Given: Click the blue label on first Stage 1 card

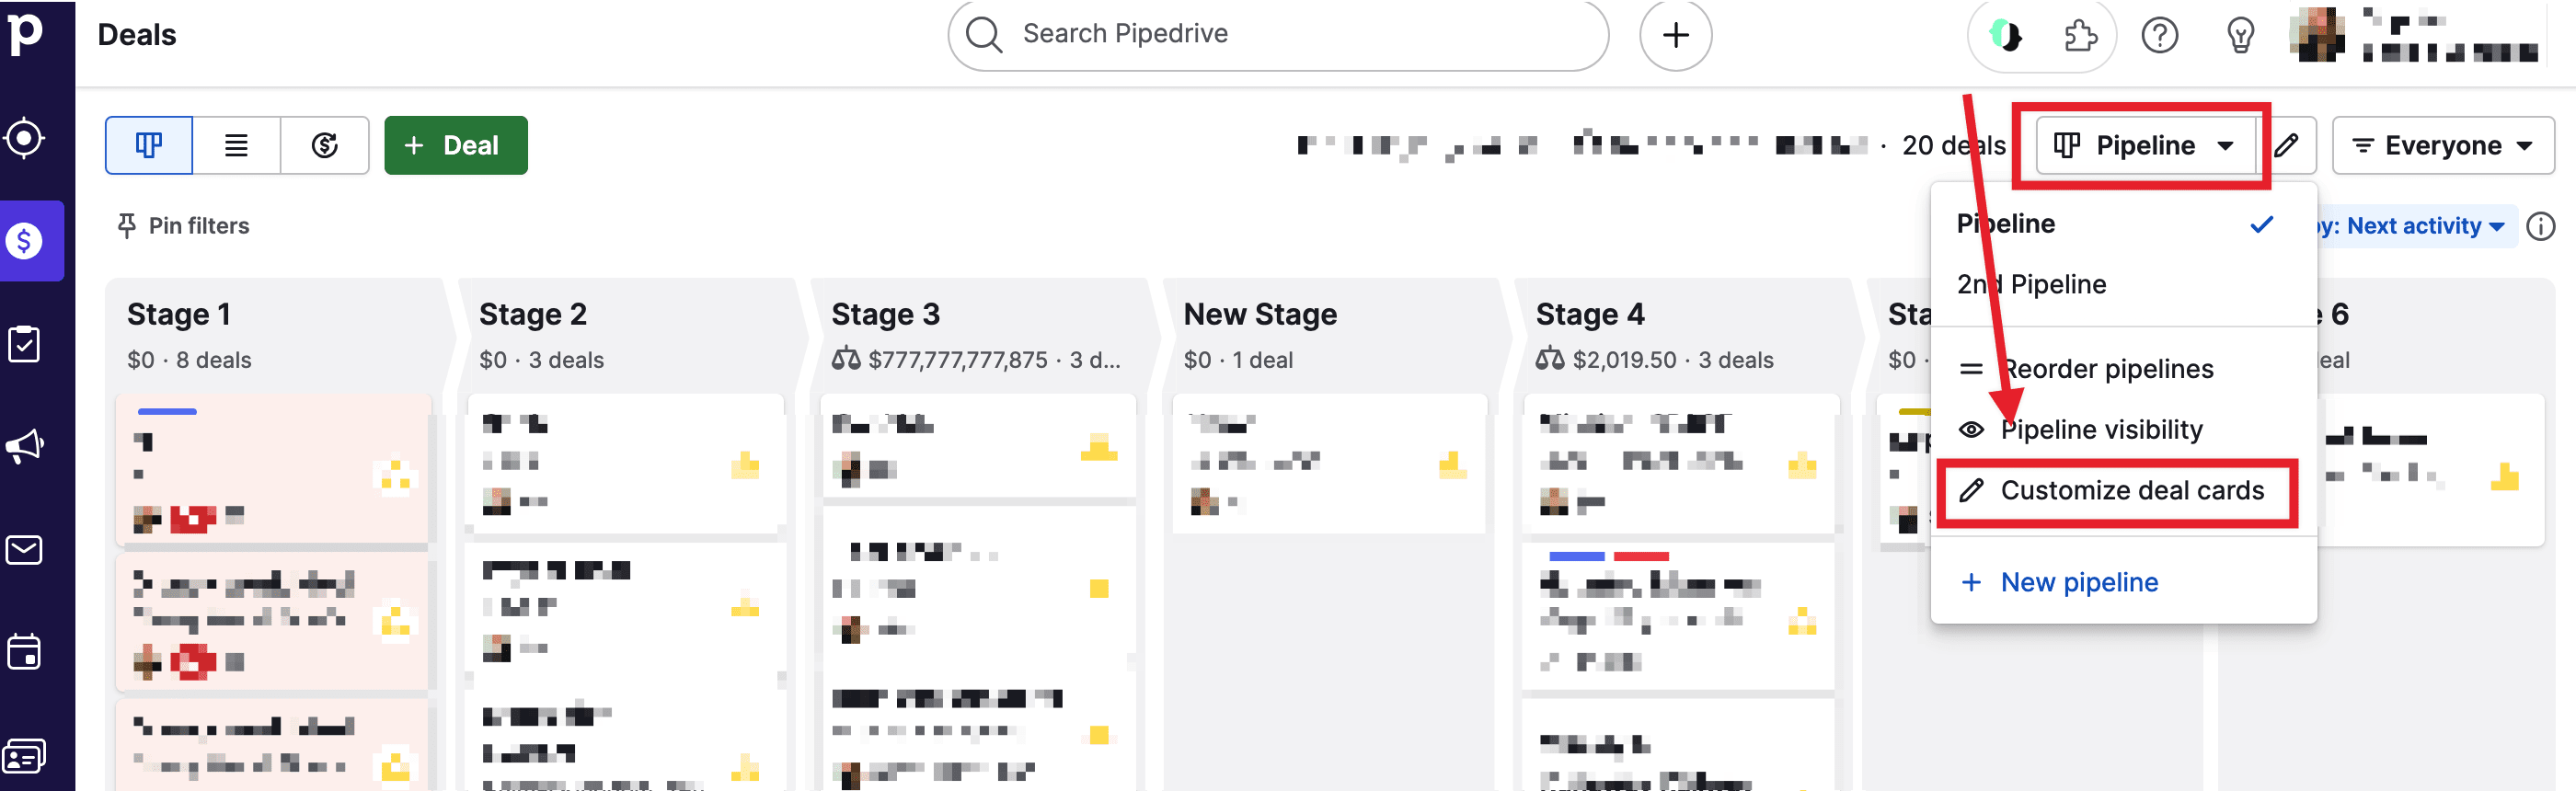Looking at the screenshot, I should pos(167,412).
